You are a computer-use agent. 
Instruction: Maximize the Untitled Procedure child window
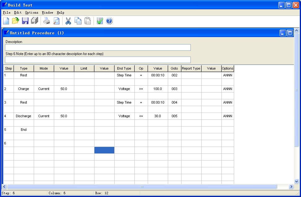(x=290, y=33)
